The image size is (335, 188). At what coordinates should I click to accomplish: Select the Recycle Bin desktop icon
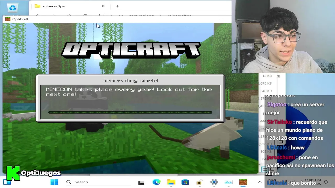coord(13,8)
